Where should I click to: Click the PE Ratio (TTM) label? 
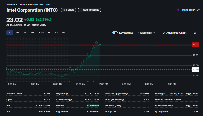click(x=113, y=106)
